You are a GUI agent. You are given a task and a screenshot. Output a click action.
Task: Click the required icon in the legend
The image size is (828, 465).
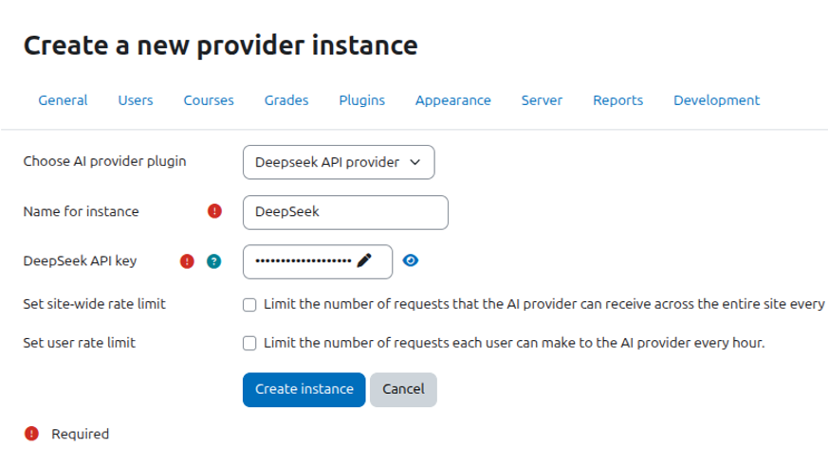point(31,434)
